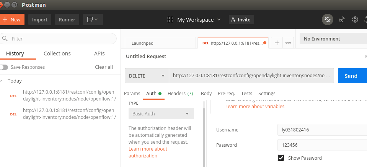
Task: Open the DELETE method dropdown
Action: pyautogui.click(x=147, y=76)
